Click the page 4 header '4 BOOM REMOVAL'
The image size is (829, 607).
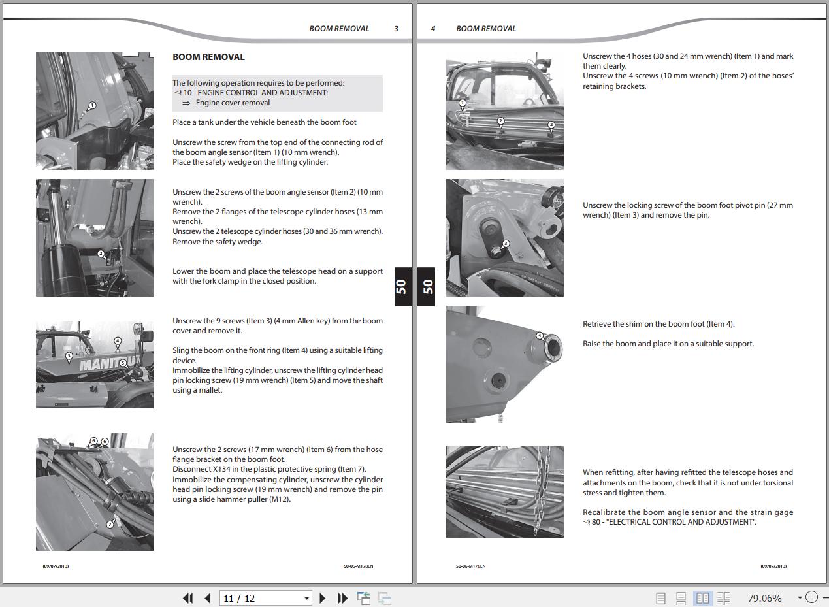tap(474, 29)
